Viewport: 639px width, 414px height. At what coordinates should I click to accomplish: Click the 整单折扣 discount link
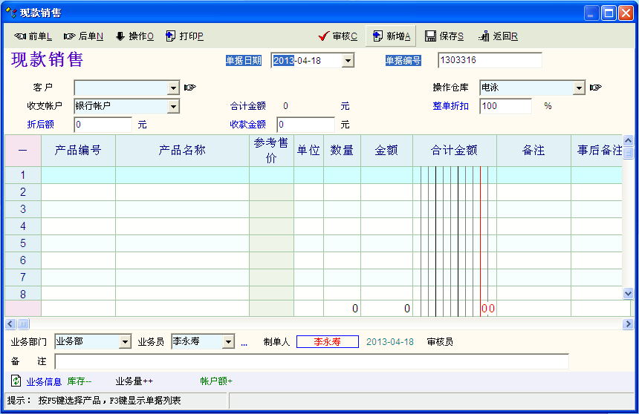click(x=450, y=106)
